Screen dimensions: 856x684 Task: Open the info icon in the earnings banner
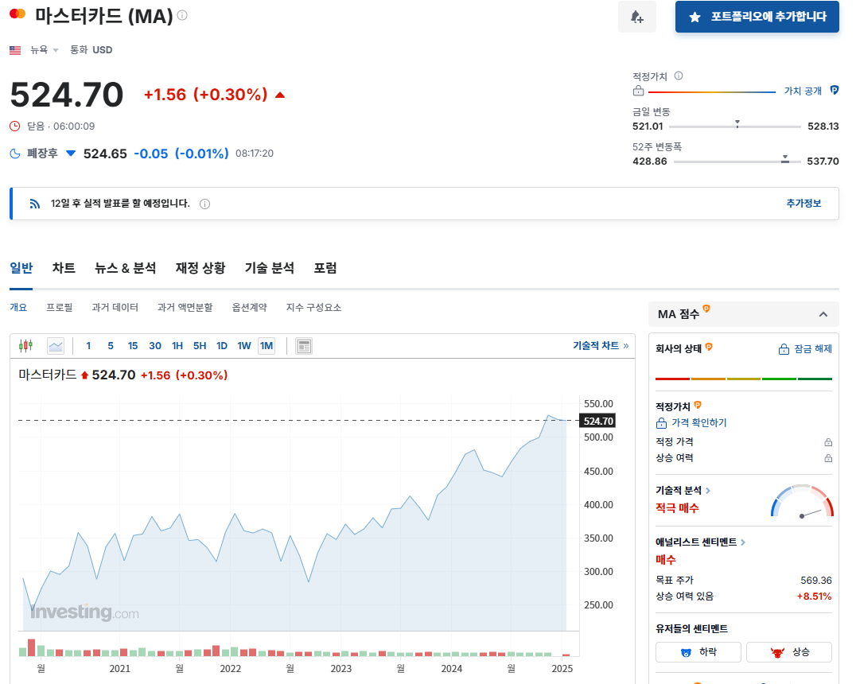(204, 204)
